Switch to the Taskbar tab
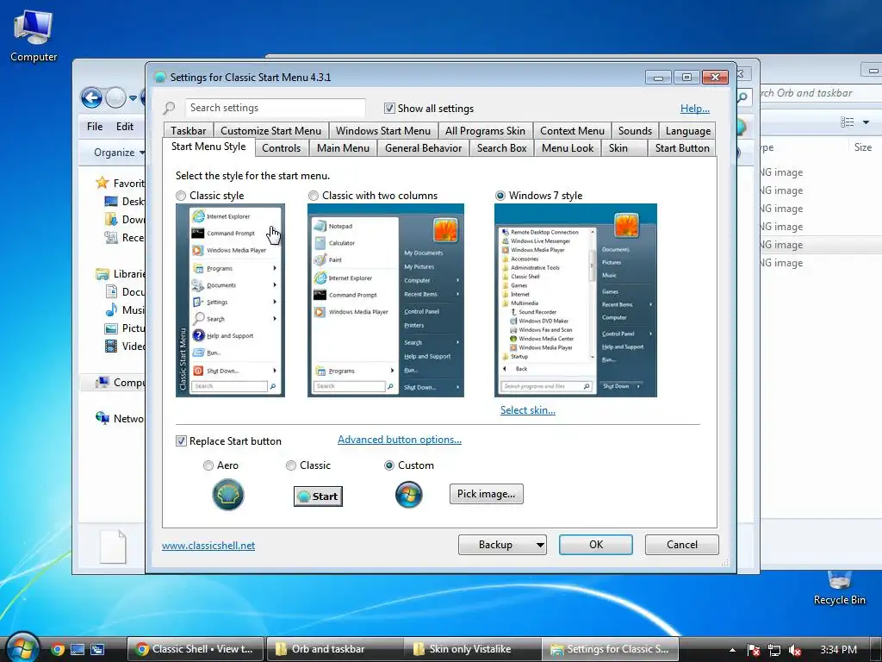Viewport: 882px width, 662px height. coord(189,131)
